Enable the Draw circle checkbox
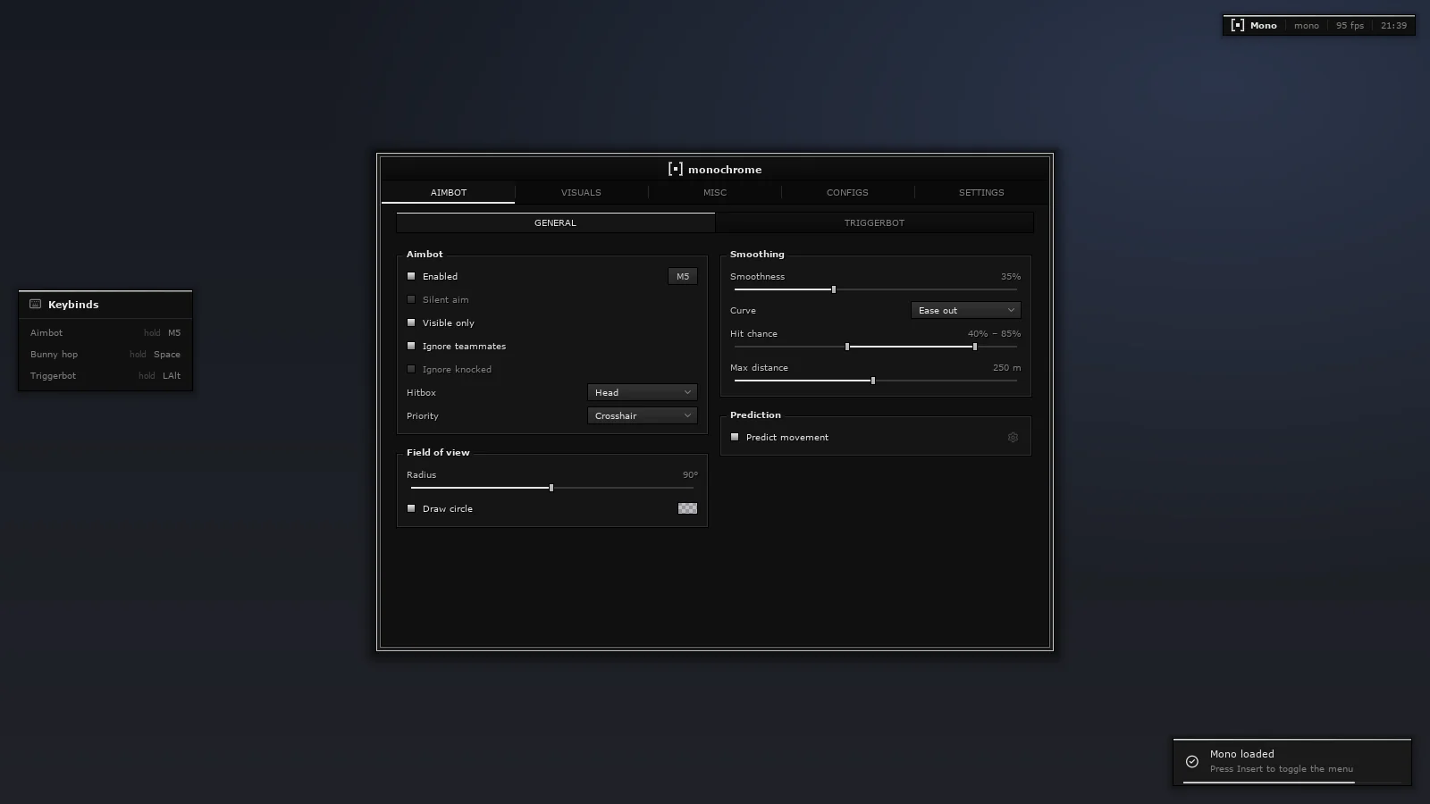This screenshot has width=1430, height=804. pyautogui.click(x=411, y=508)
